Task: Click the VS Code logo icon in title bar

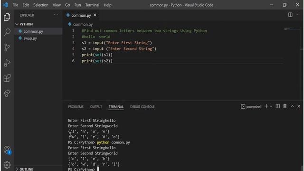Action: 5,5
